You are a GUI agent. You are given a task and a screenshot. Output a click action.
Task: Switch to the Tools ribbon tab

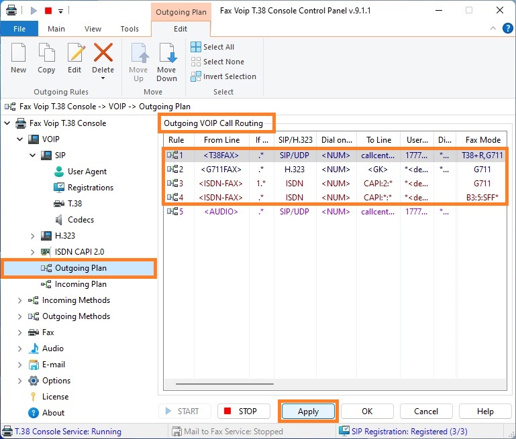[130, 29]
